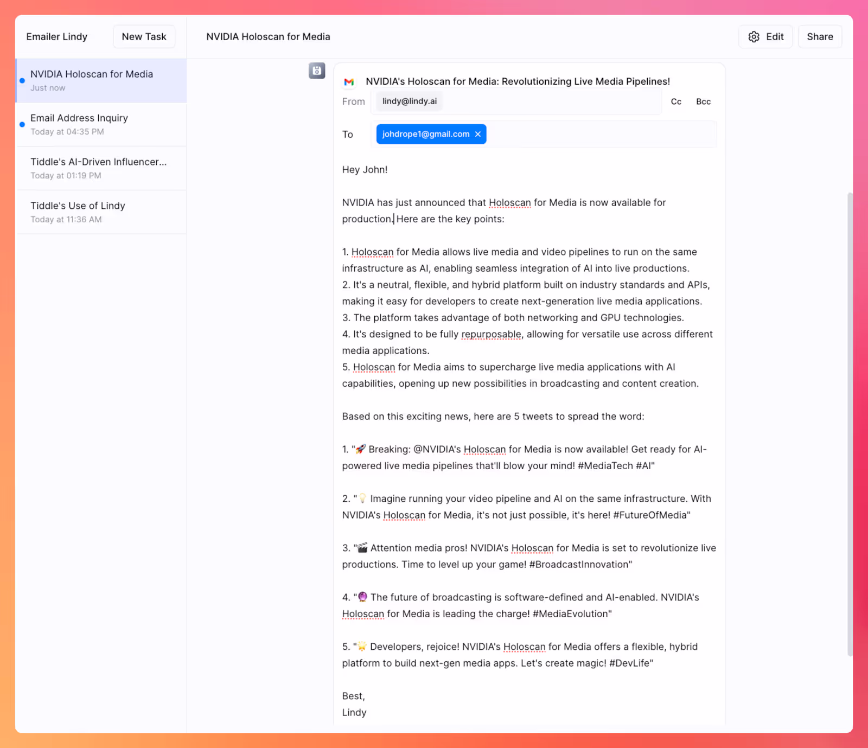Image resolution: width=868 pixels, height=748 pixels.
Task: Open Tiddle's Use of Lindy task
Action: click(101, 212)
